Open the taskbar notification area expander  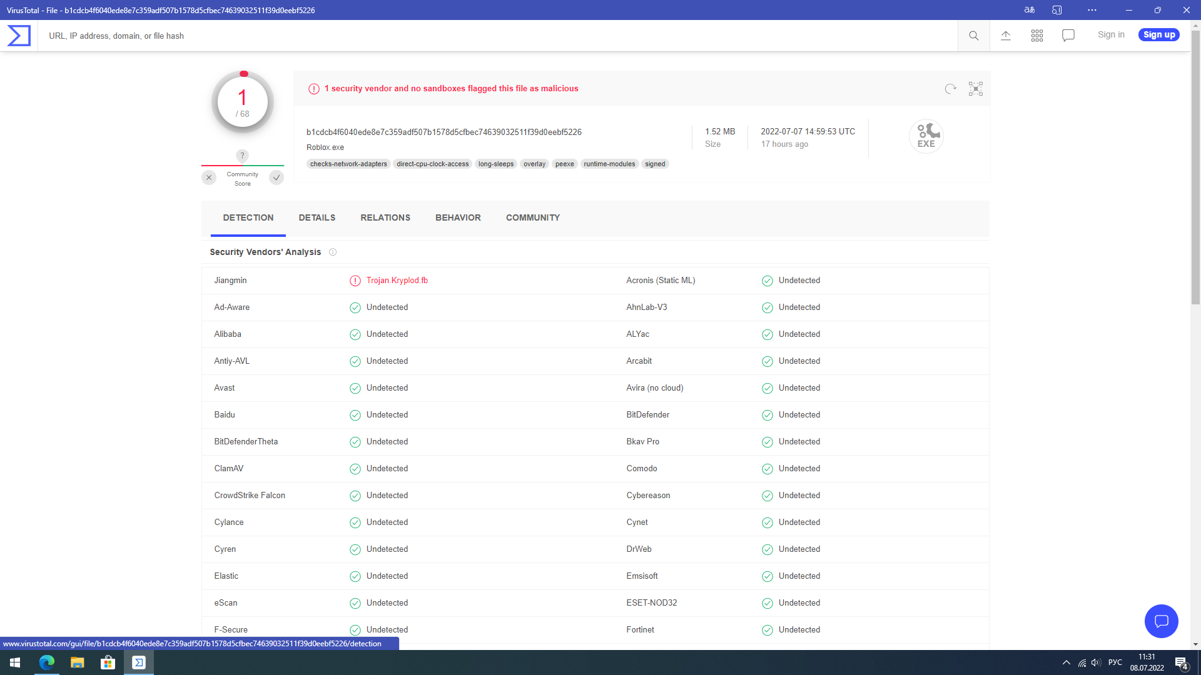click(x=1066, y=662)
